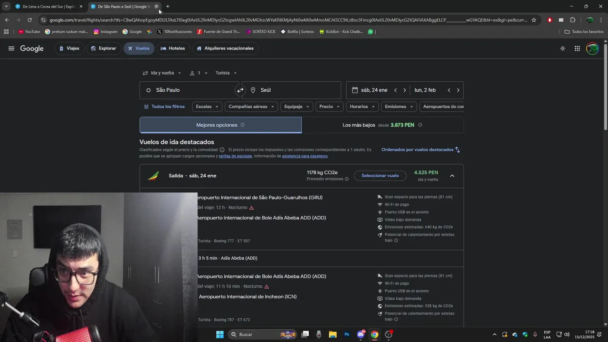Open the Compañías aéreas filter
The width and height of the screenshot is (608, 342).
[x=251, y=107]
